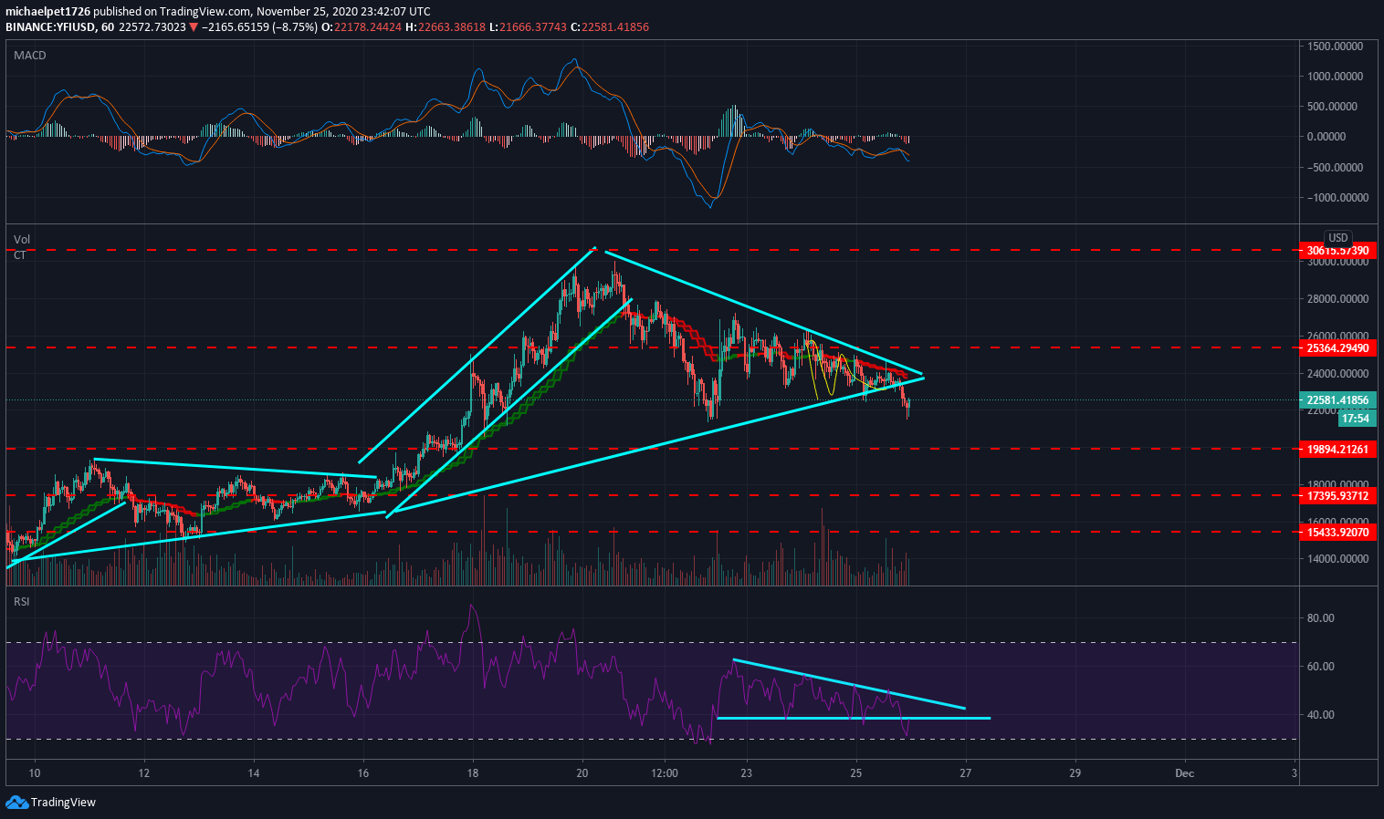Screen dimensions: 1384x819
Task: Click the michaelpet1726 author name
Action: click(47, 12)
